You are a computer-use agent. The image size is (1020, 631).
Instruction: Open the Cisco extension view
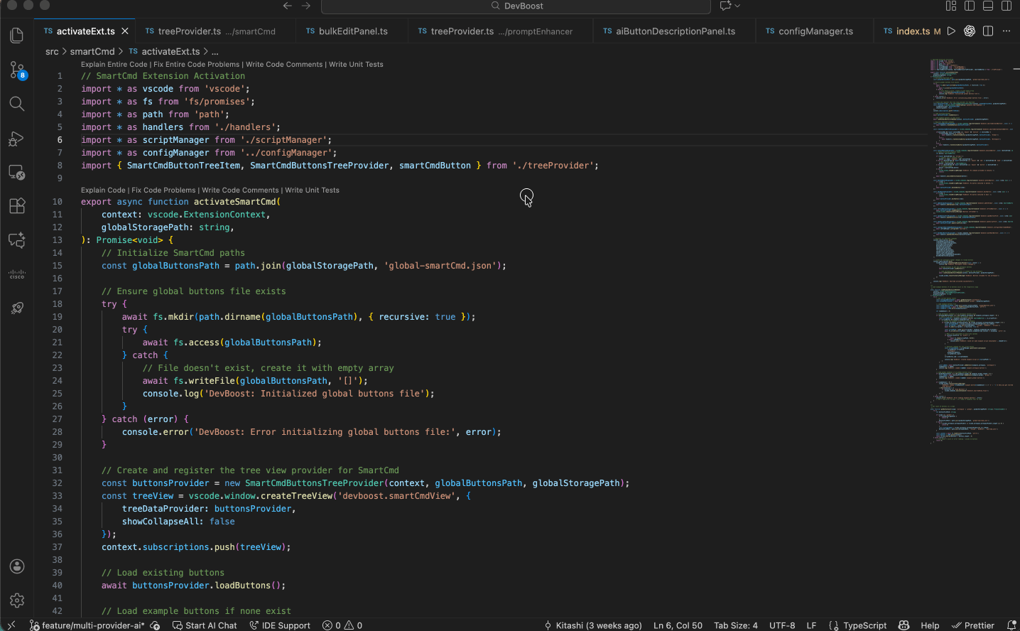[x=17, y=274]
